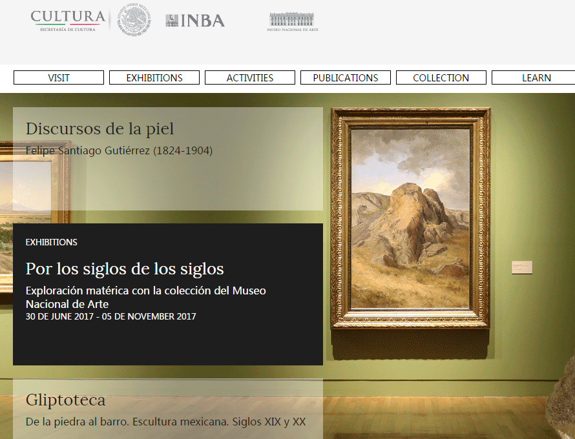Click the wall label beside the painting
This screenshot has width=575, height=439.
[x=522, y=267]
